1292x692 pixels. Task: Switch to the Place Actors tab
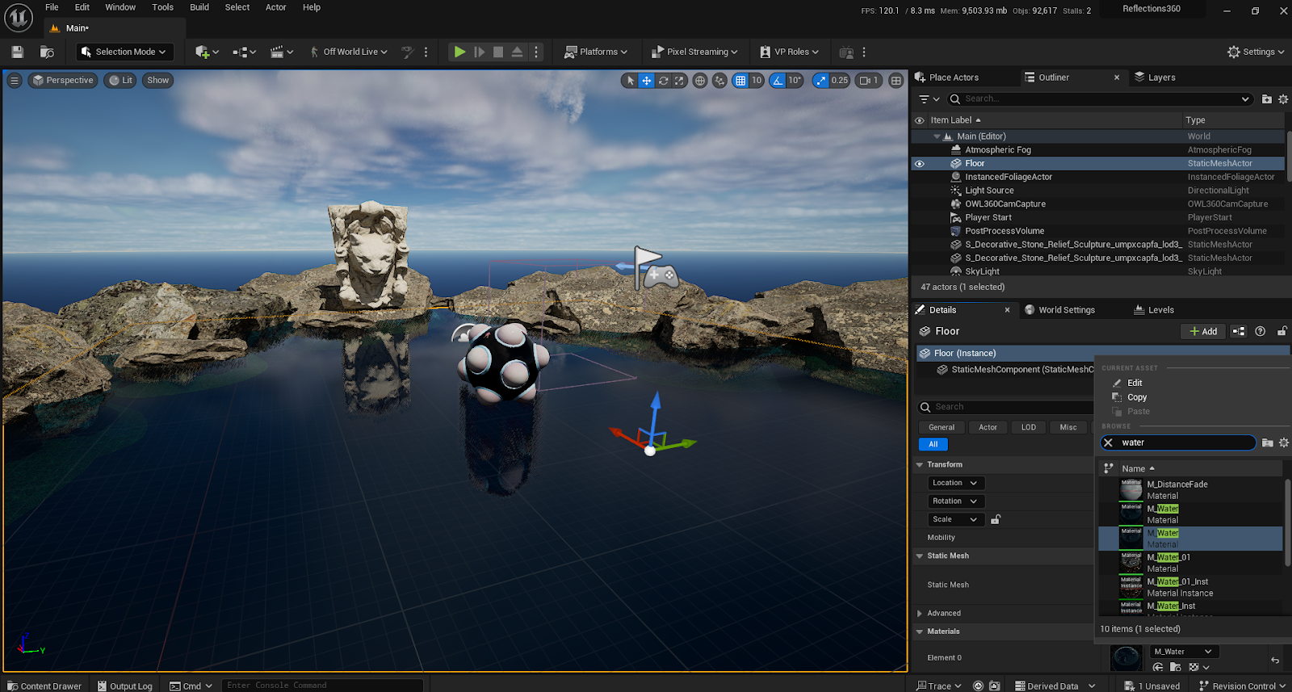coord(946,78)
